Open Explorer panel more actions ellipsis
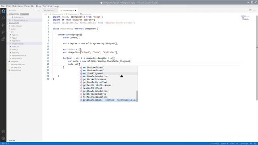The height and width of the screenshot is (145, 258). tap(39, 10)
